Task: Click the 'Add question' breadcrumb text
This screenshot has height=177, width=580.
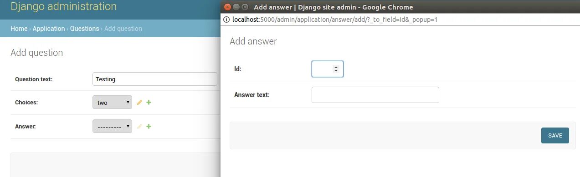Action: 123,29
